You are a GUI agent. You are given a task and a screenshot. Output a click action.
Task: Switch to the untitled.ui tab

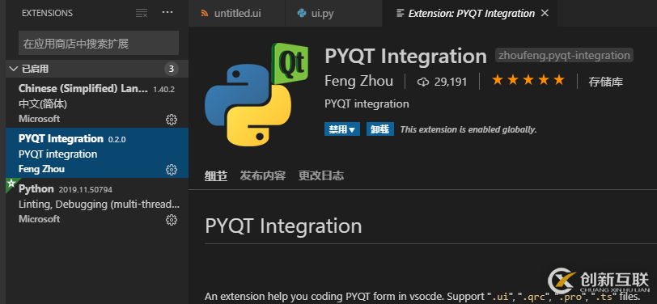pyautogui.click(x=237, y=14)
